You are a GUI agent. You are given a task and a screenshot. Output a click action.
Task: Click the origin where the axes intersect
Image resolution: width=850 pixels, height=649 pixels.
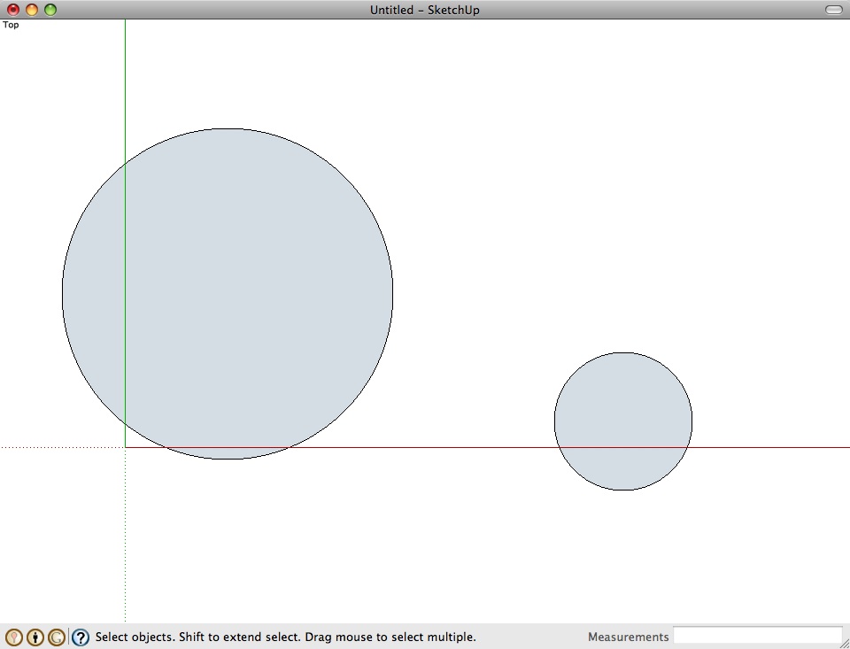(124, 447)
